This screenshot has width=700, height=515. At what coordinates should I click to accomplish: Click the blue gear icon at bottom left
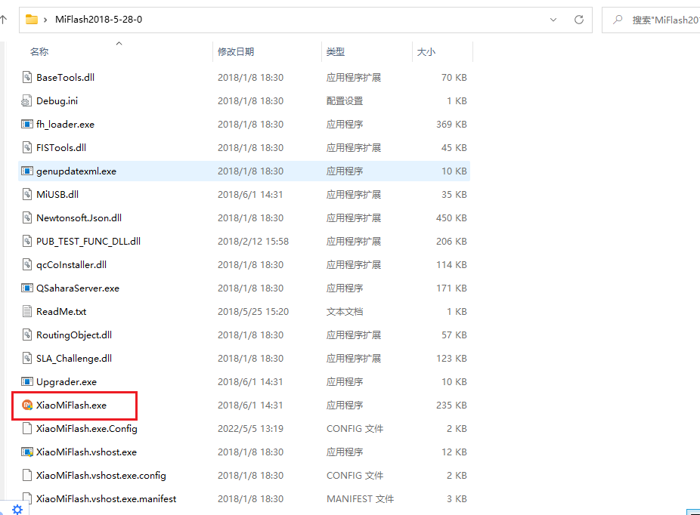(17, 509)
